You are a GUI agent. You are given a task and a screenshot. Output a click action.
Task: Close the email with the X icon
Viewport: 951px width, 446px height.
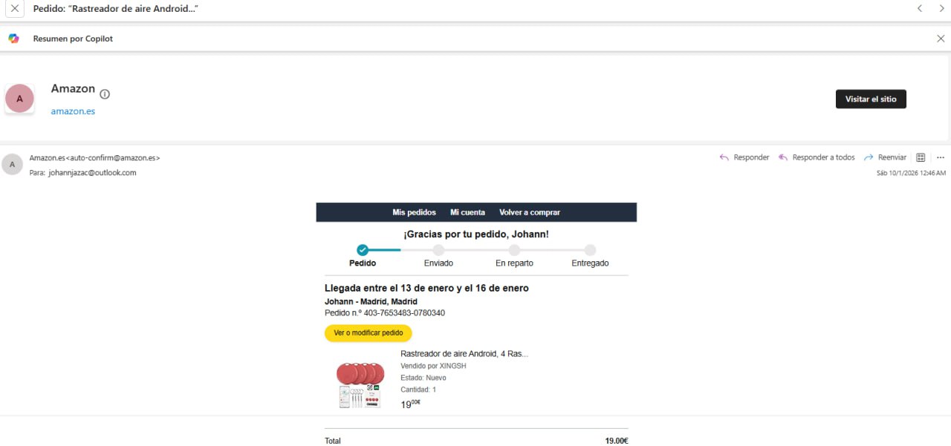[14, 9]
